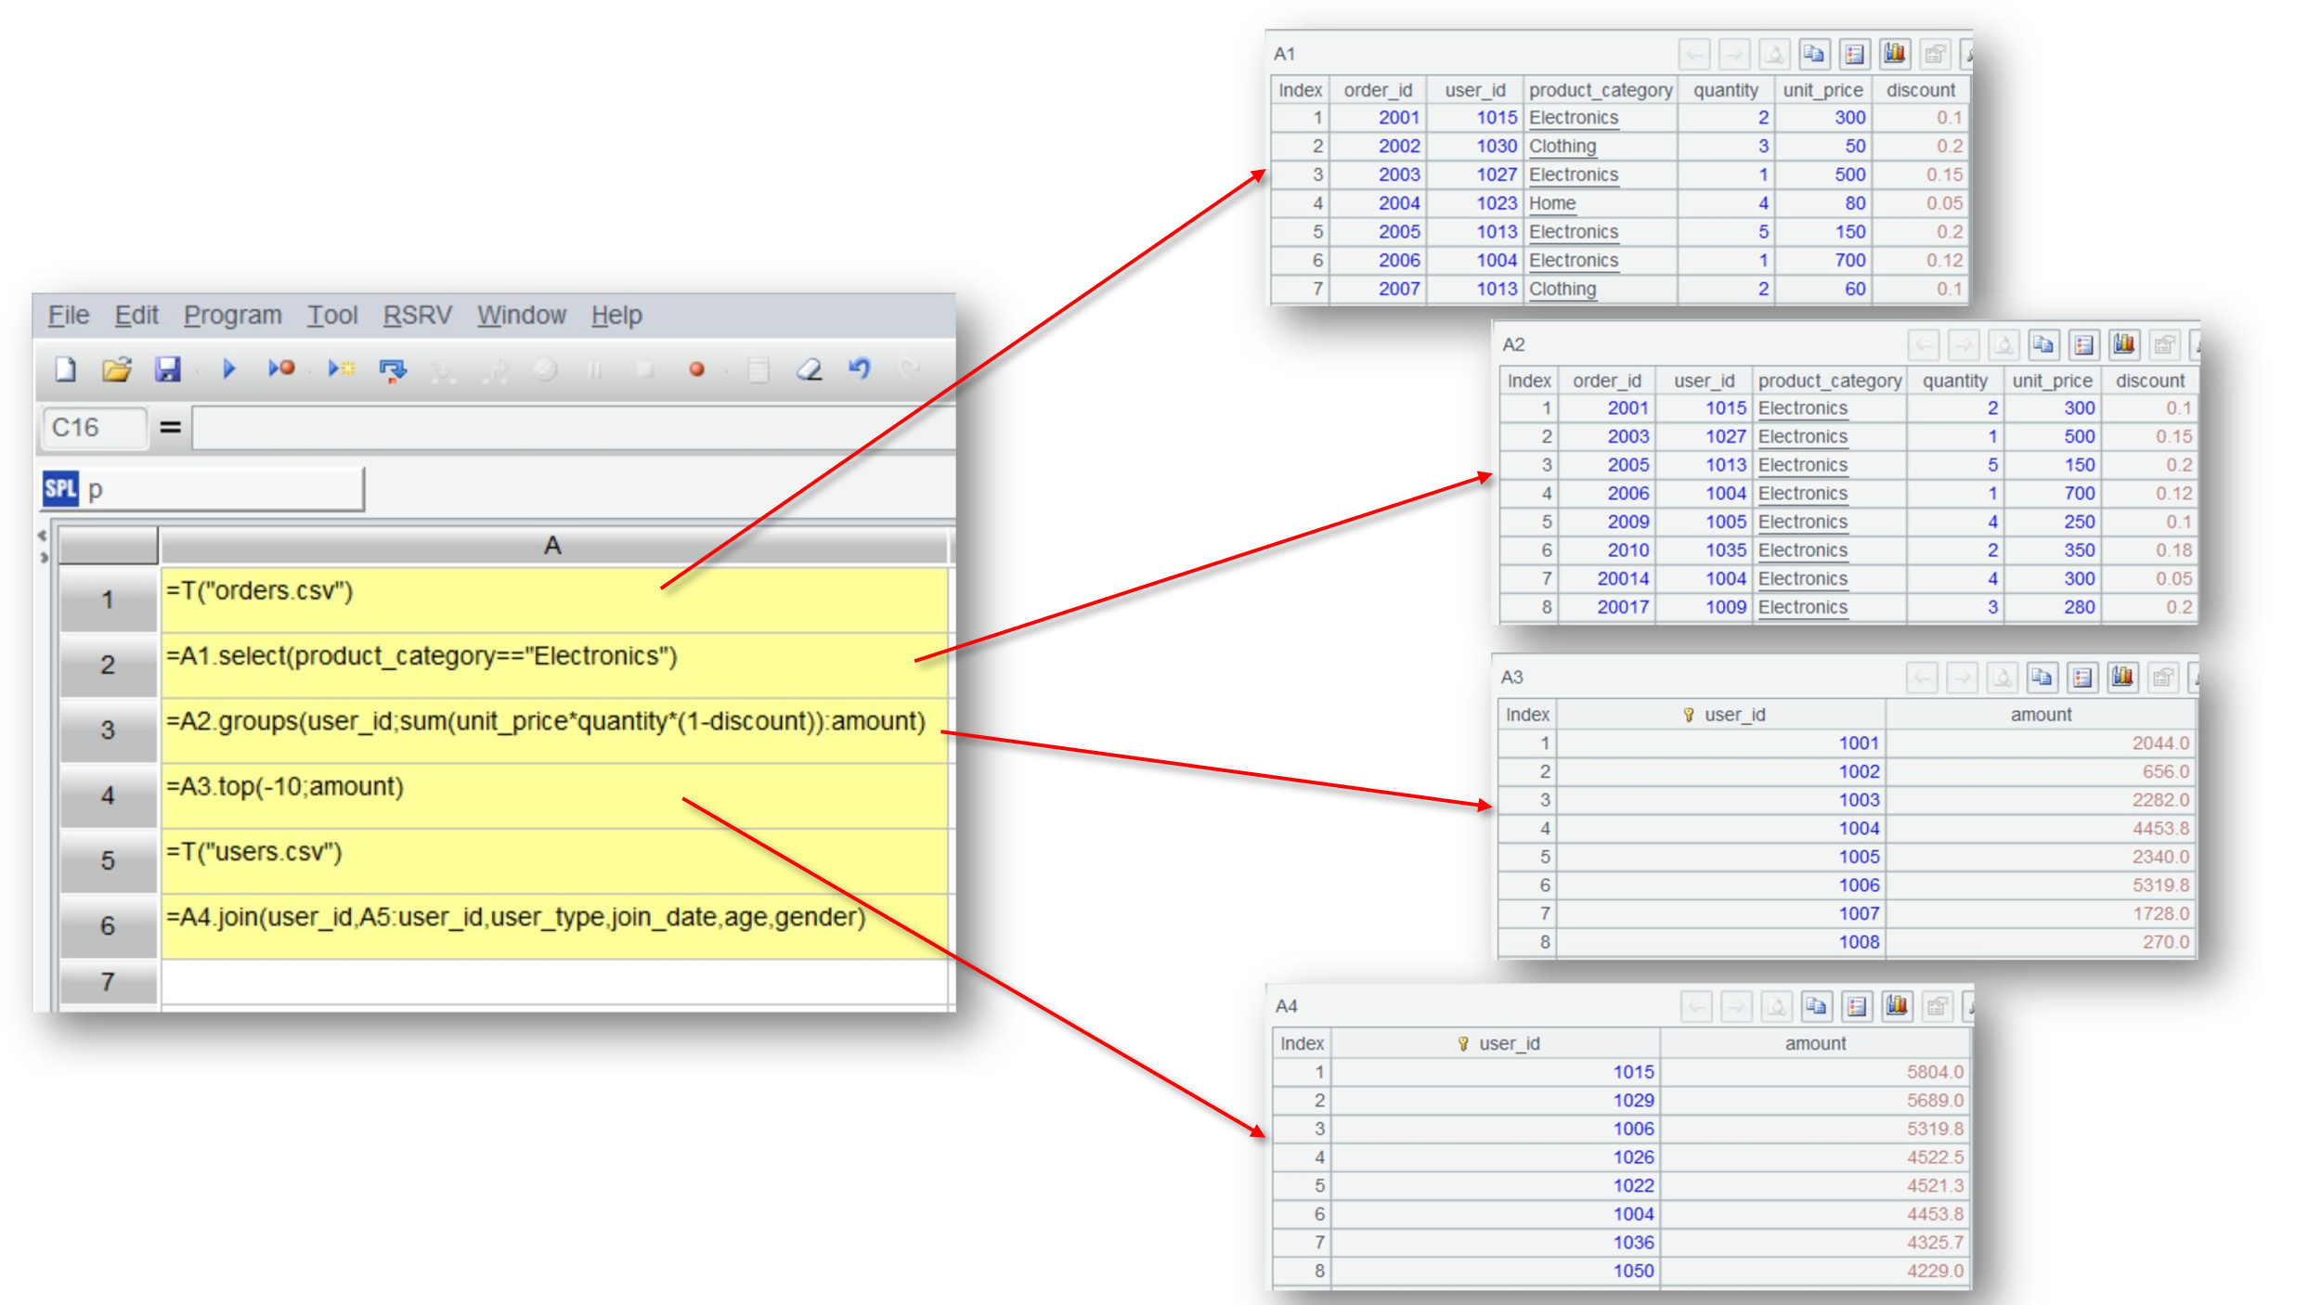
Task: Start debug run with play-and-red-dot icon
Action: click(281, 369)
